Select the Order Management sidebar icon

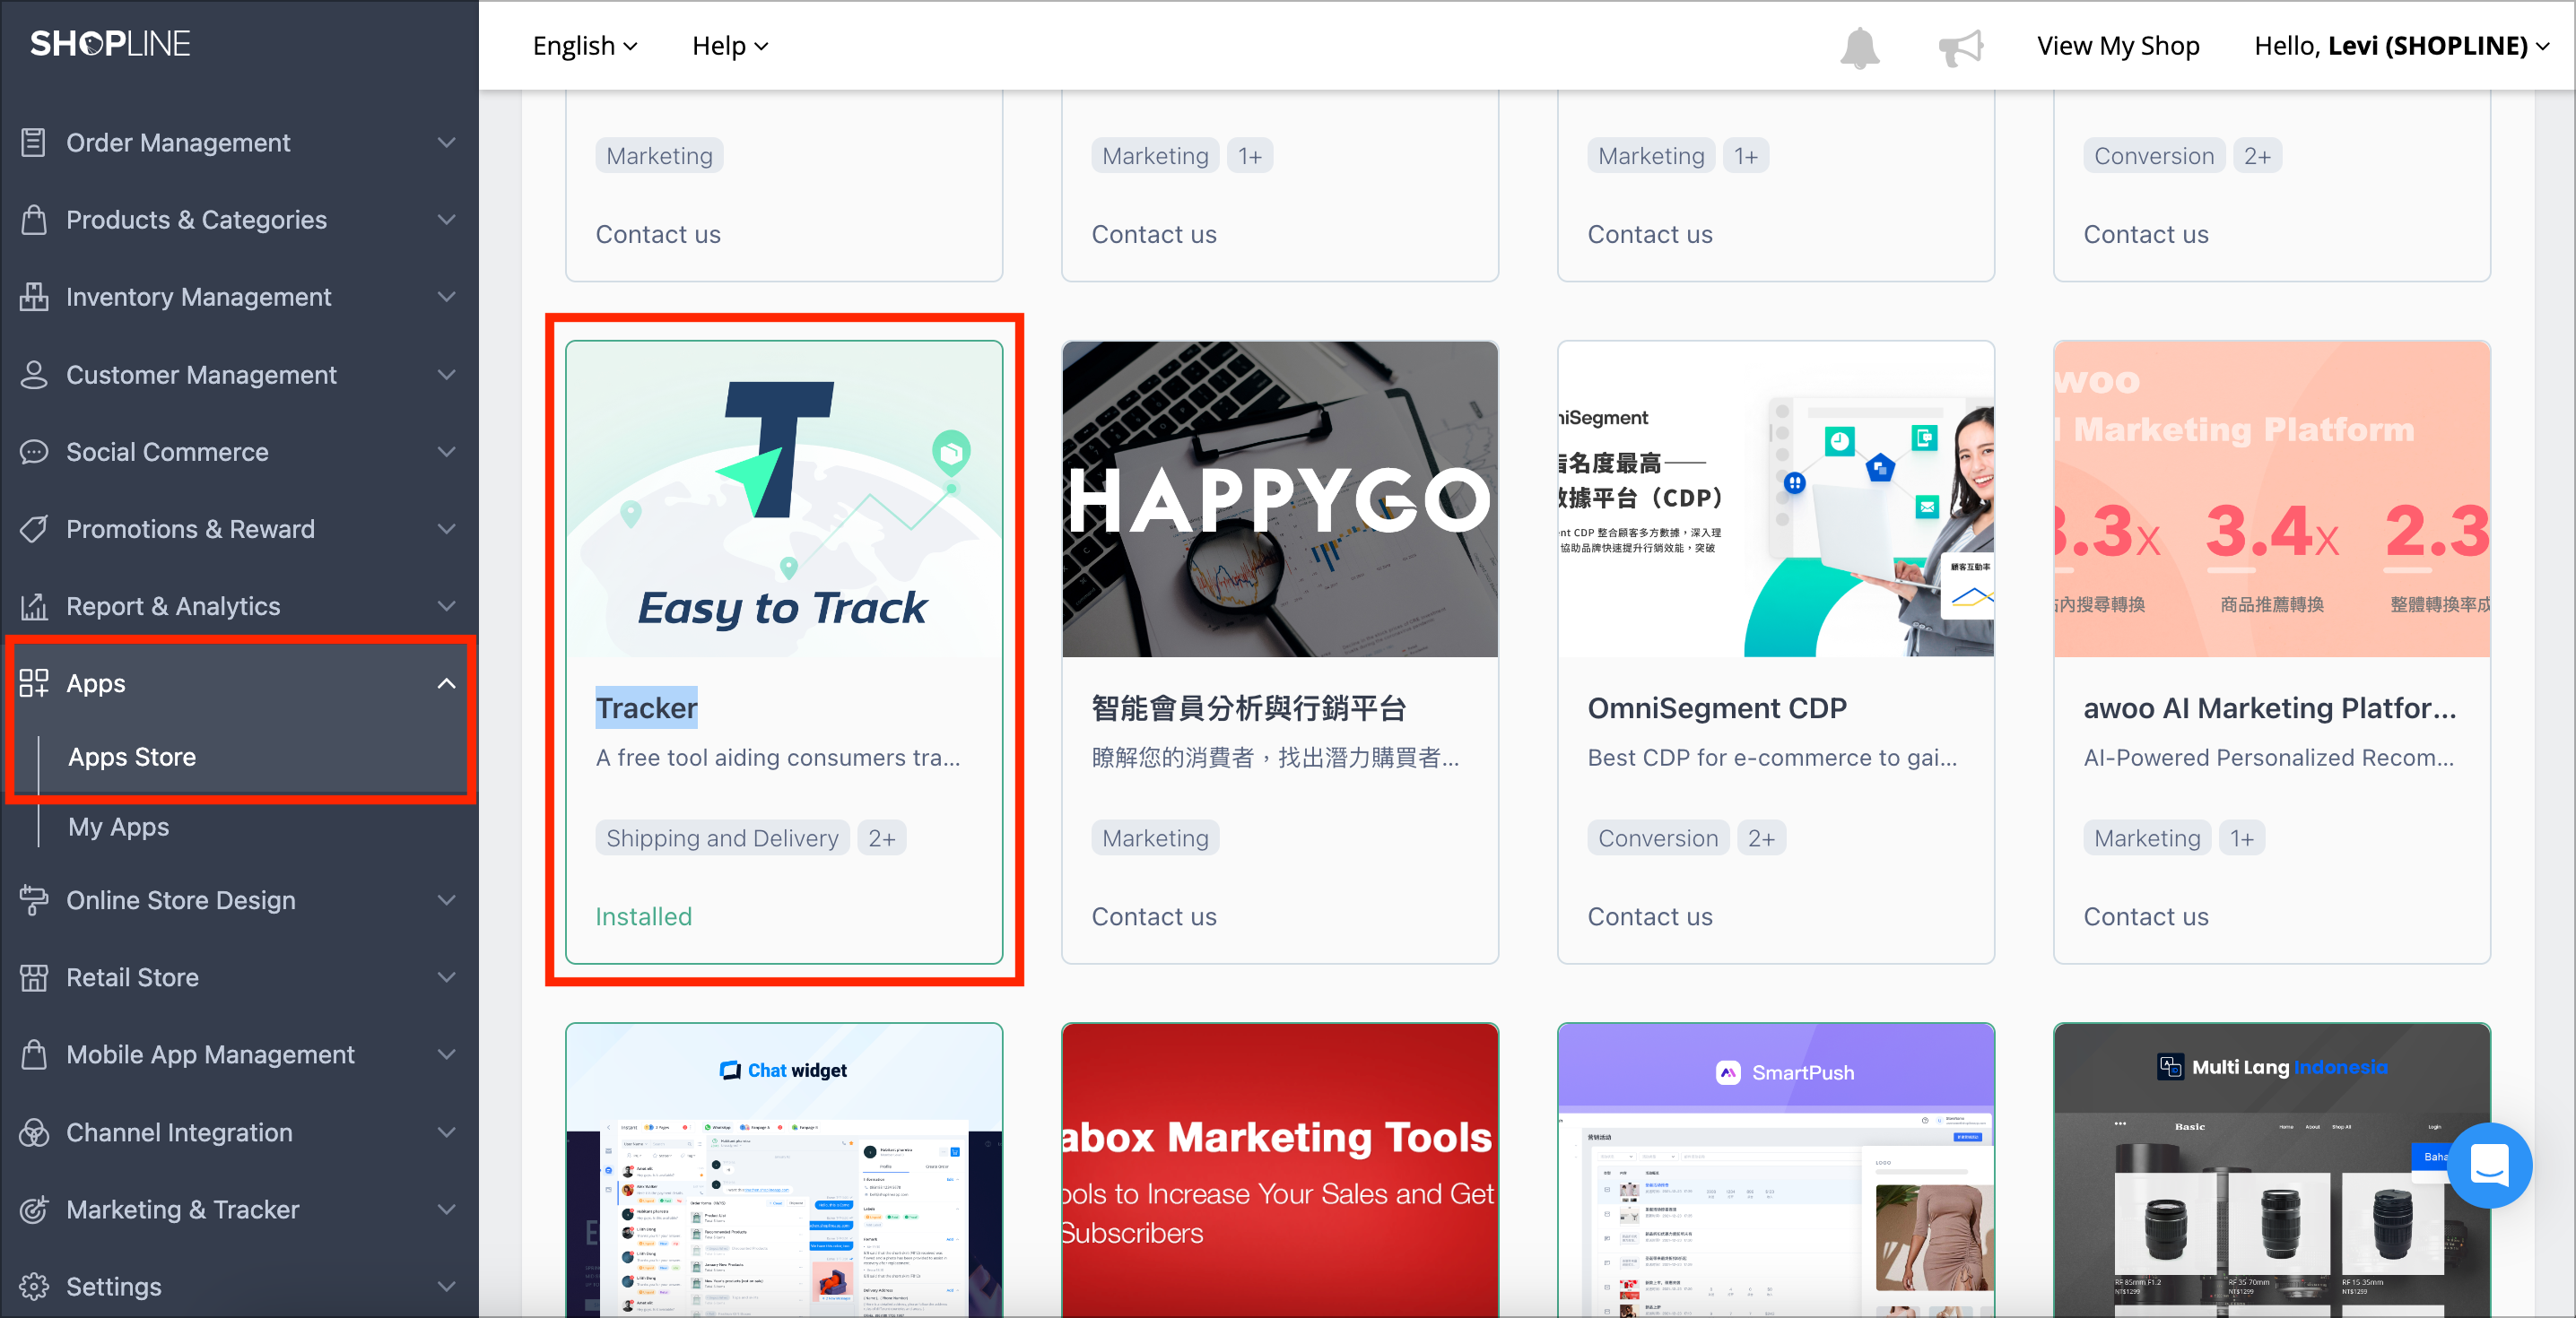click(34, 142)
